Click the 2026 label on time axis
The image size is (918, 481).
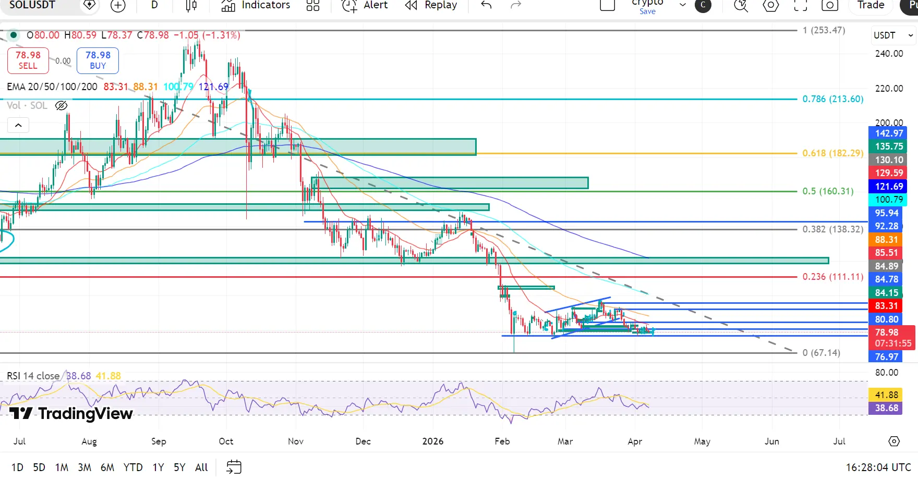coord(433,441)
